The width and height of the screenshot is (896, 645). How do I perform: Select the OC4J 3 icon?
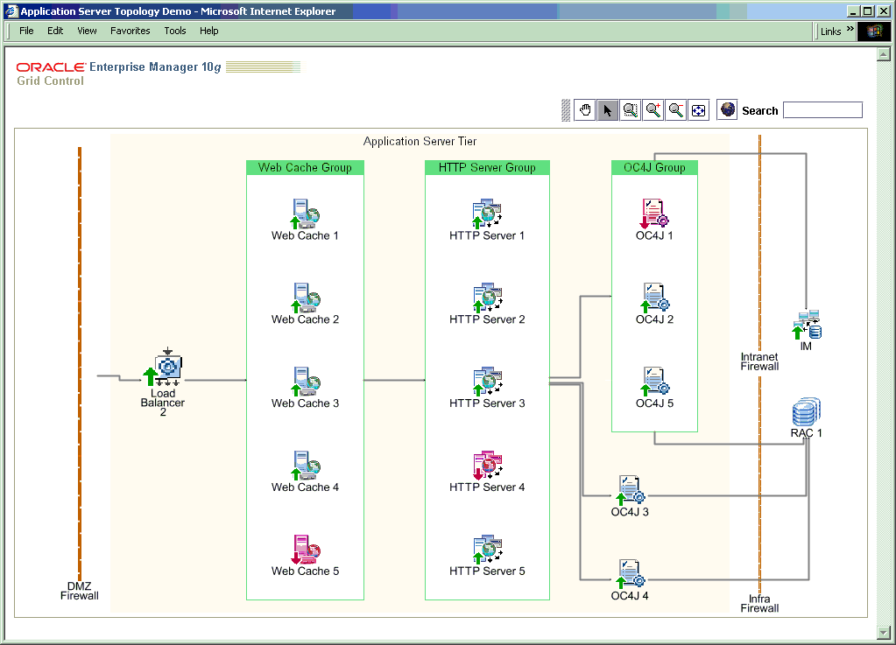coord(630,490)
